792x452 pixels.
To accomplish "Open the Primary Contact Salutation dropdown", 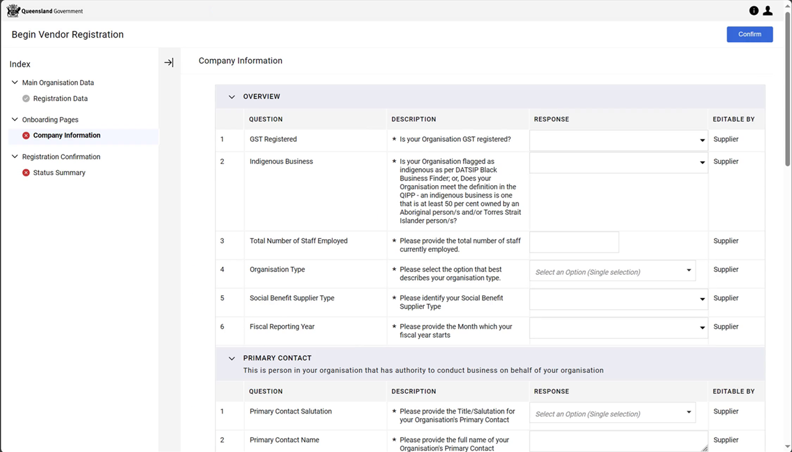I will pyautogui.click(x=613, y=413).
